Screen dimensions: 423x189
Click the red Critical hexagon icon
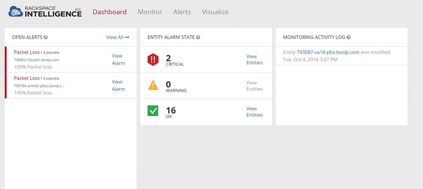coord(153,59)
